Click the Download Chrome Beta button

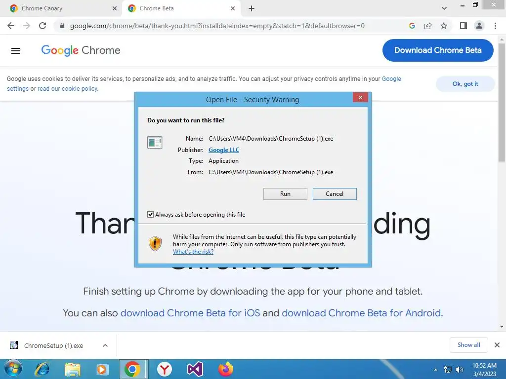click(x=438, y=50)
